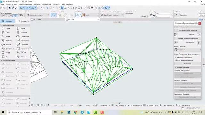Open Telegram from the taskbar
The image size is (205, 115).
[82, 112]
